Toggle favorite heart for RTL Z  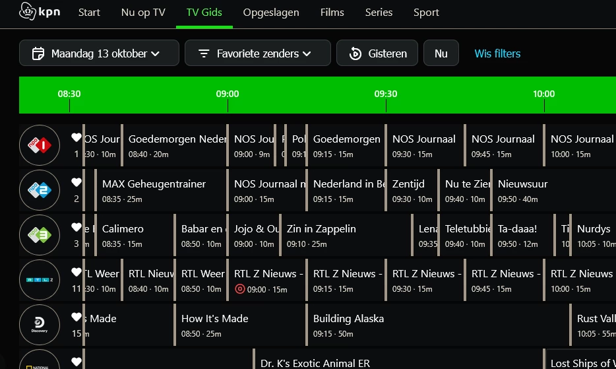(x=77, y=272)
